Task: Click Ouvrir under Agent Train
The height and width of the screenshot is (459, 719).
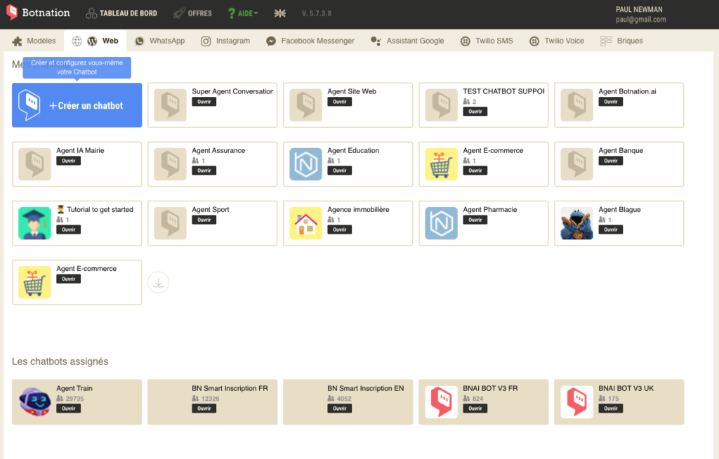Action: (x=69, y=408)
